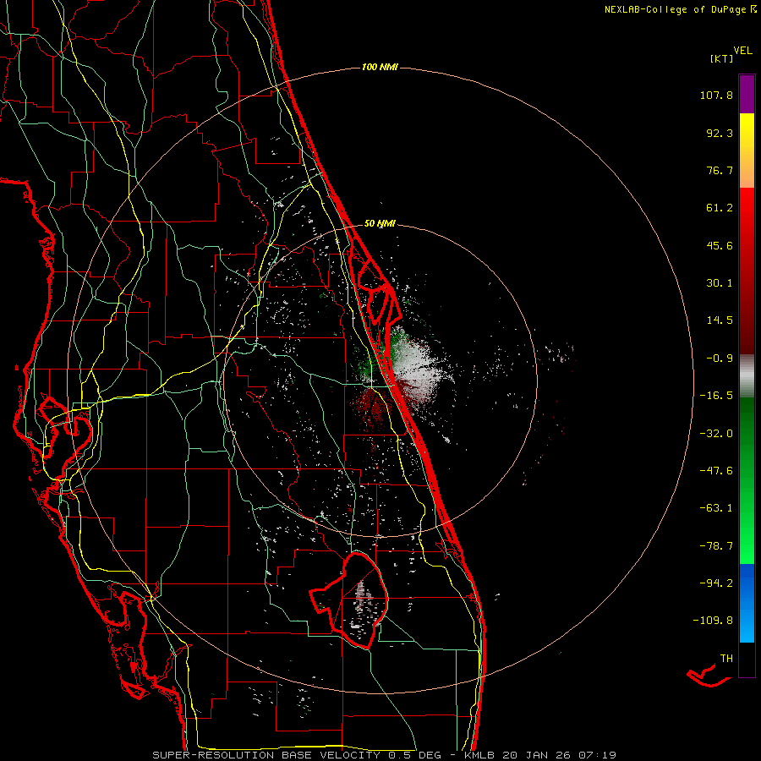
Task: Click the -109.8 legend value
Action: pyautogui.click(x=713, y=621)
